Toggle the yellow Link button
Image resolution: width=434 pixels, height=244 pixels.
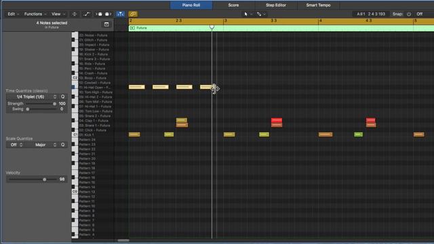click(x=133, y=14)
